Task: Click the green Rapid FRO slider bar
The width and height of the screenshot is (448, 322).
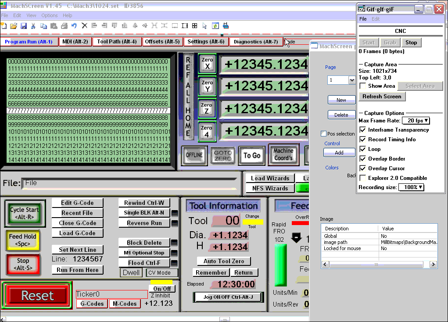Action: (280, 265)
